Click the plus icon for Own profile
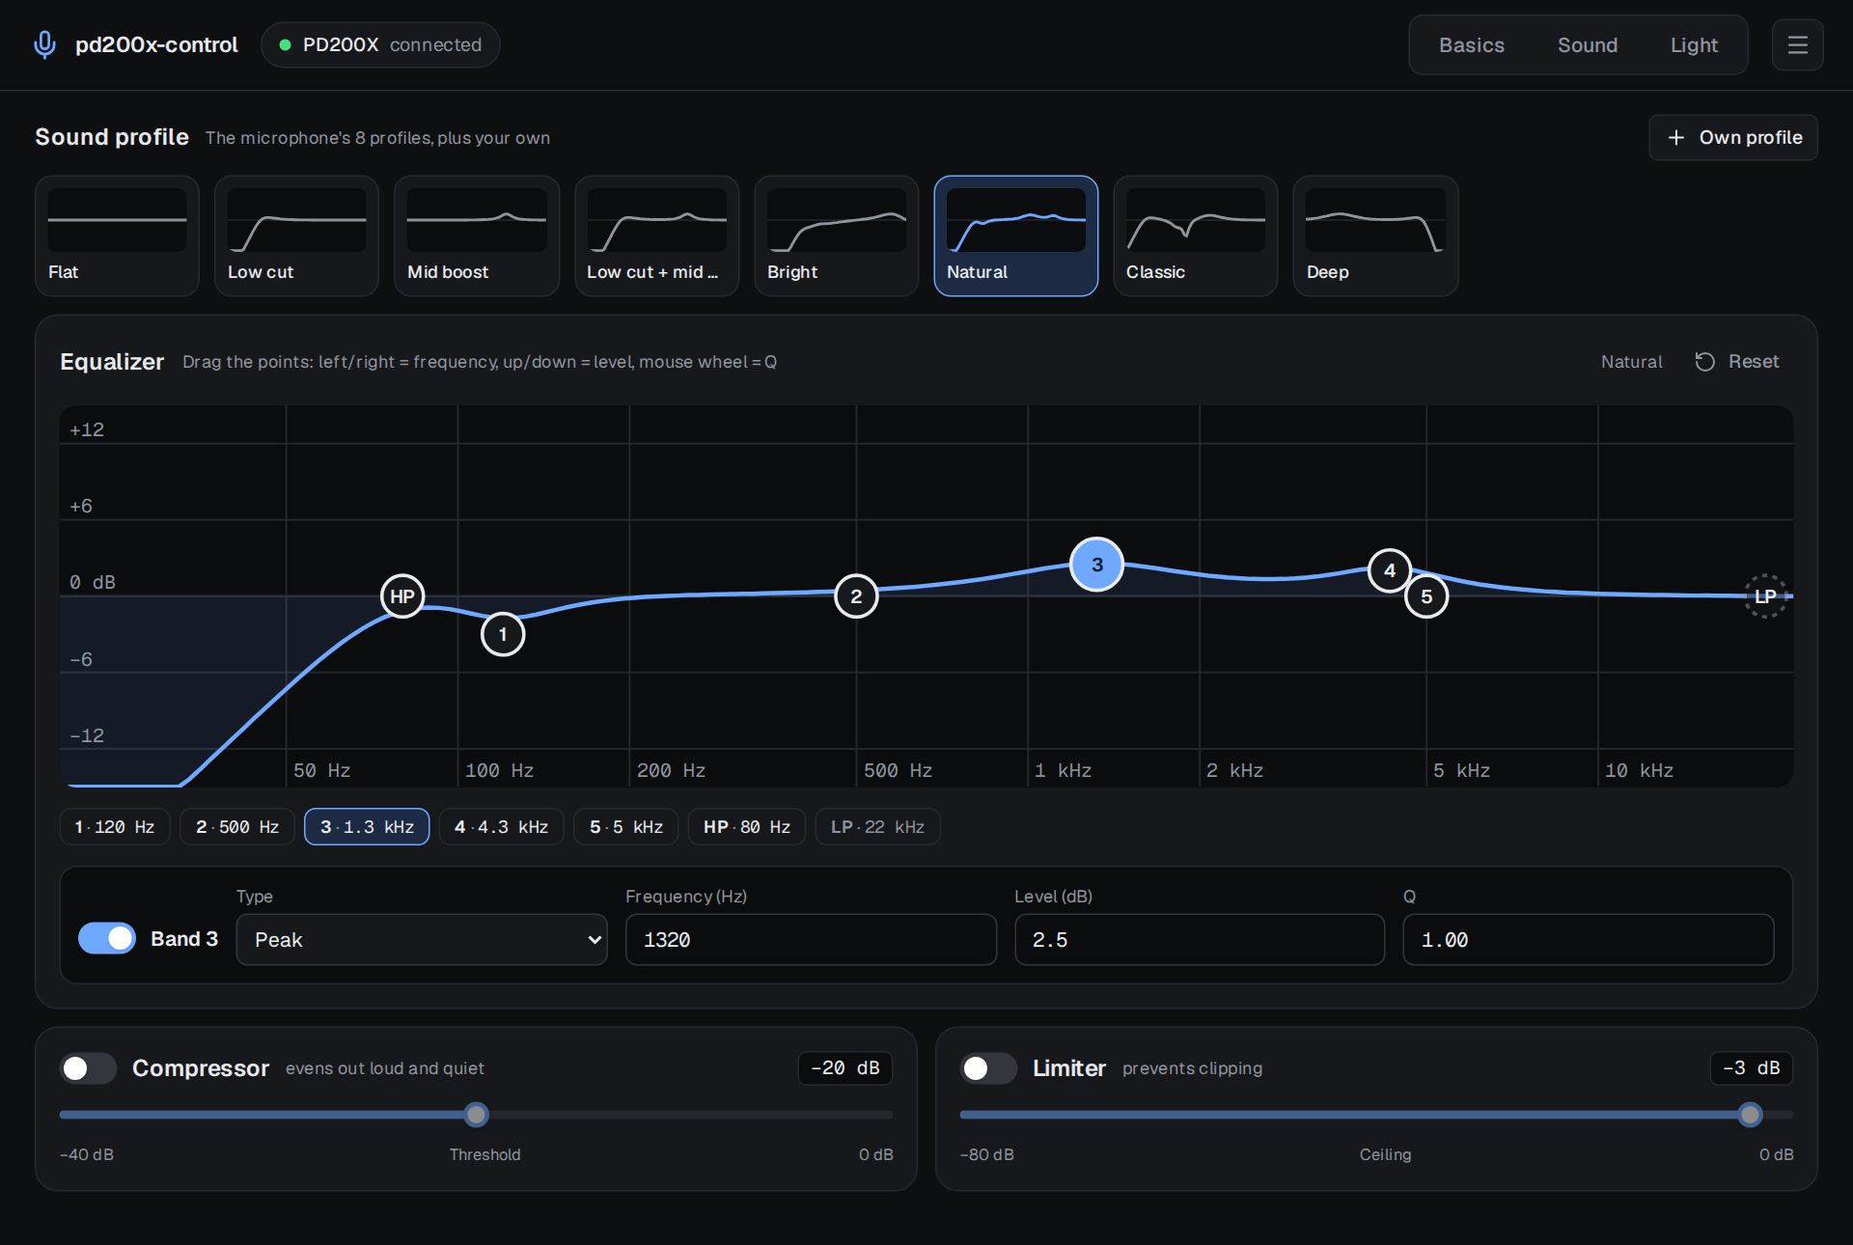1853x1245 pixels. [1676, 138]
